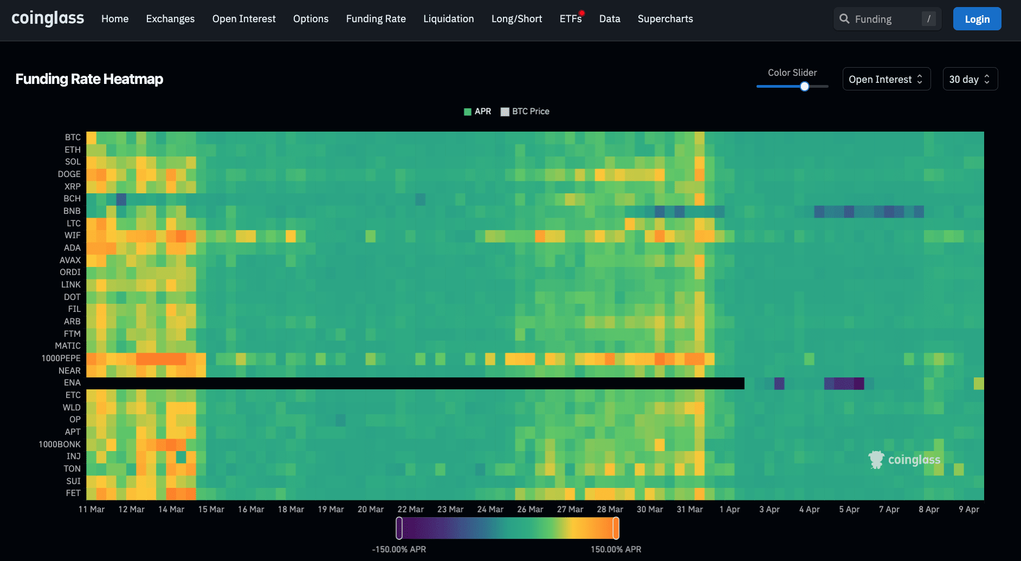Click the coinglass logo
This screenshot has width=1021, height=561.
coord(48,18)
